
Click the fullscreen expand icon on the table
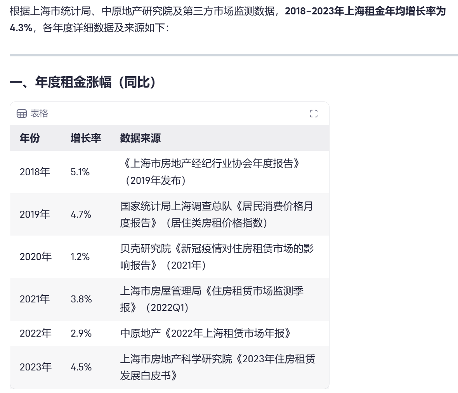[314, 114]
